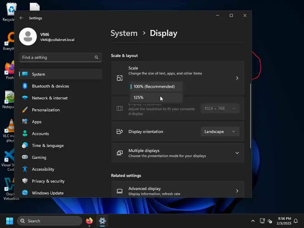
Task: Open the Bluetooth & devices section
Action: (x=61, y=86)
